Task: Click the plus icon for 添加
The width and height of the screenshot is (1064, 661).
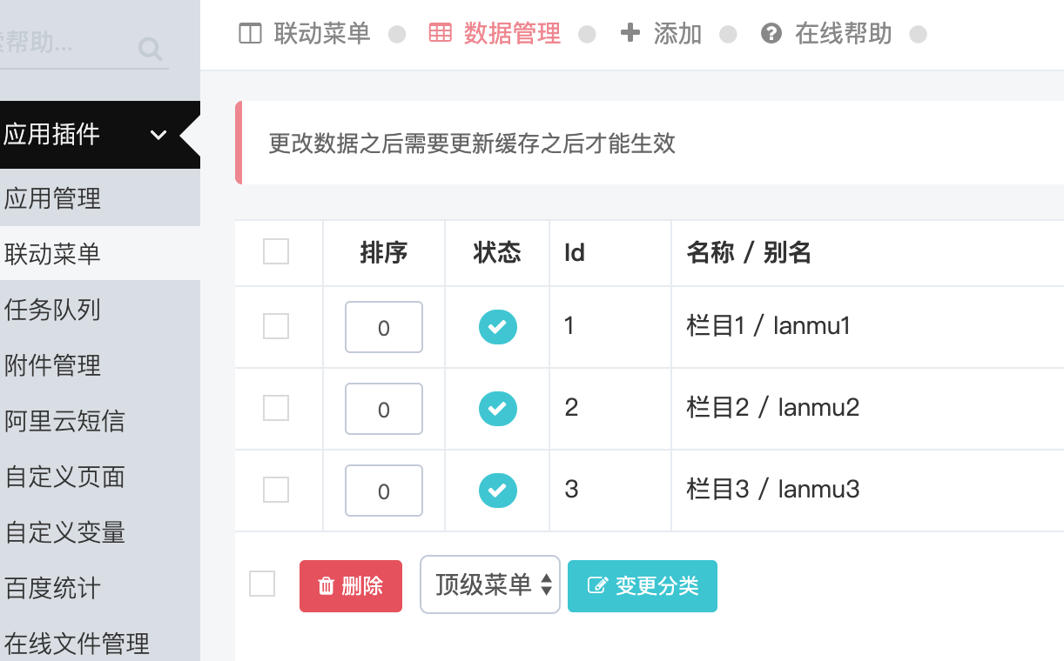Action: tap(630, 34)
